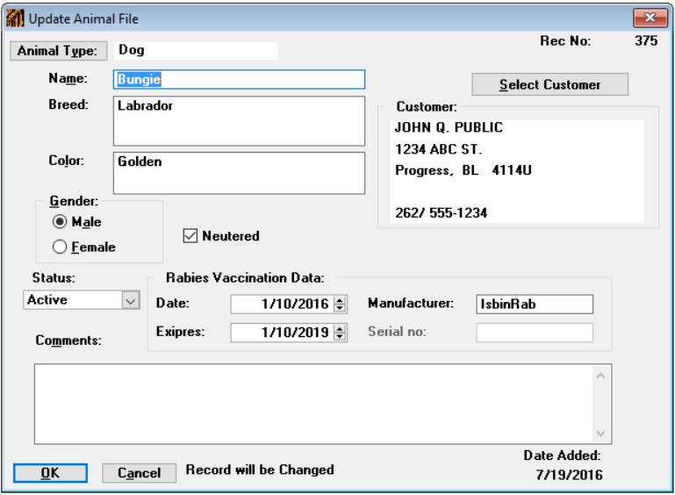Click the Select Customer button
This screenshot has width=675, height=495.
pos(549,85)
